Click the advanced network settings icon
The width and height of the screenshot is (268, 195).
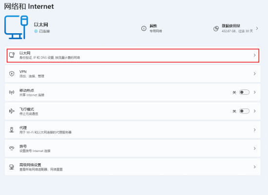click(12, 167)
